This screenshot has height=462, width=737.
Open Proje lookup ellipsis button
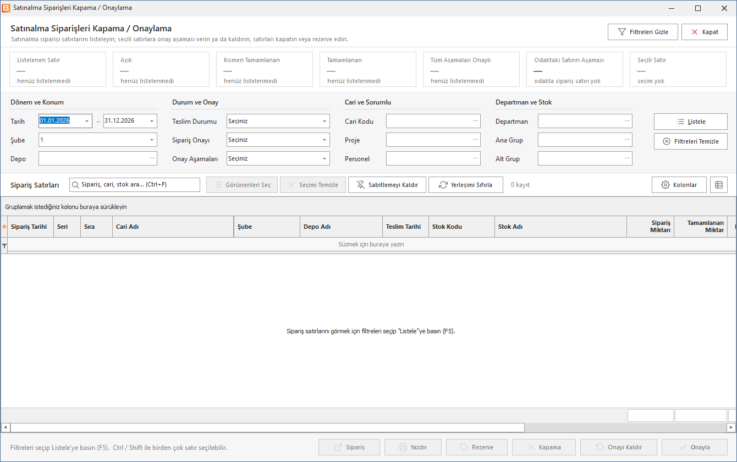[475, 140]
